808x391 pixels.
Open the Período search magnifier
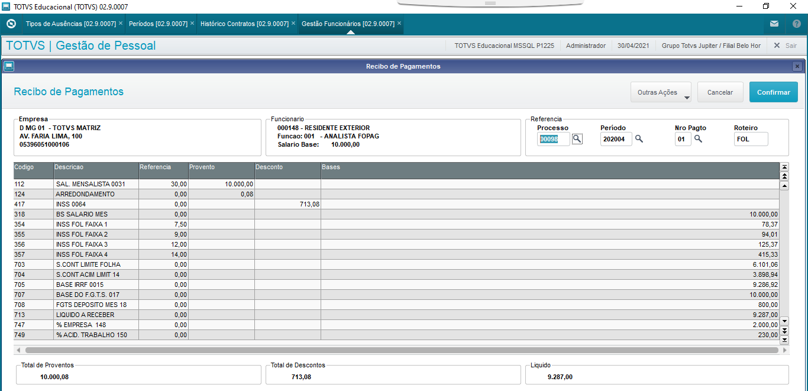click(x=639, y=139)
